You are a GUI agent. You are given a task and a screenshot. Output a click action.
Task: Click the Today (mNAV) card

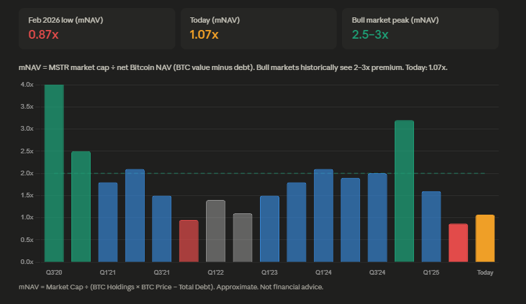258,29
